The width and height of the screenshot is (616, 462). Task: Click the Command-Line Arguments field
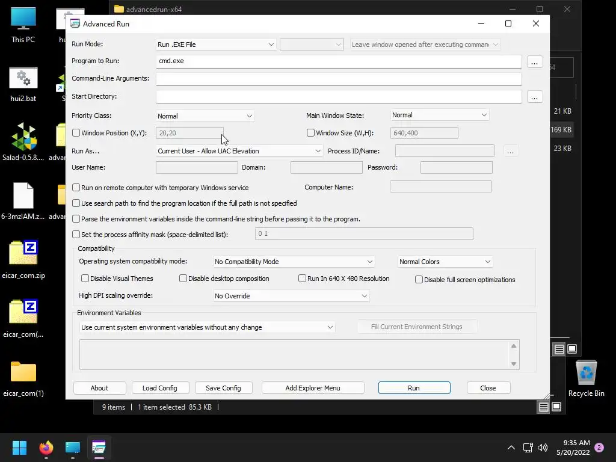point(339,79)
